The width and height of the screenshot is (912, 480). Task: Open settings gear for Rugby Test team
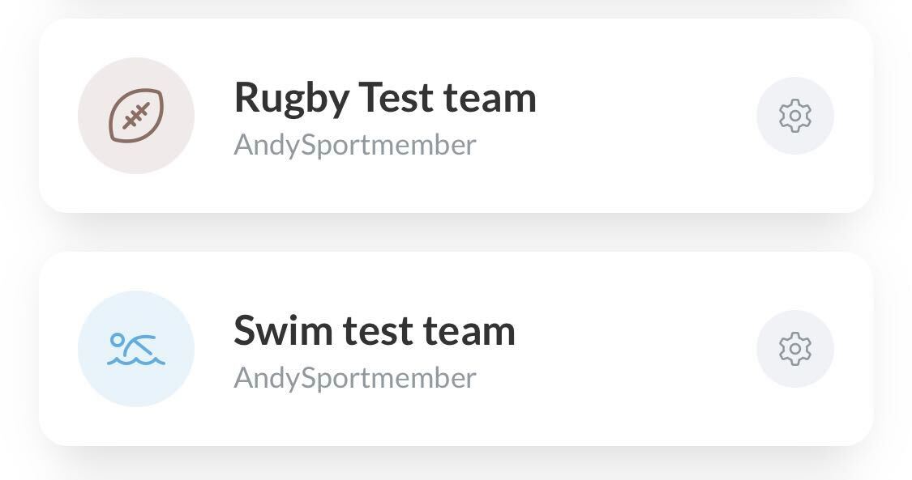[795, 116]
